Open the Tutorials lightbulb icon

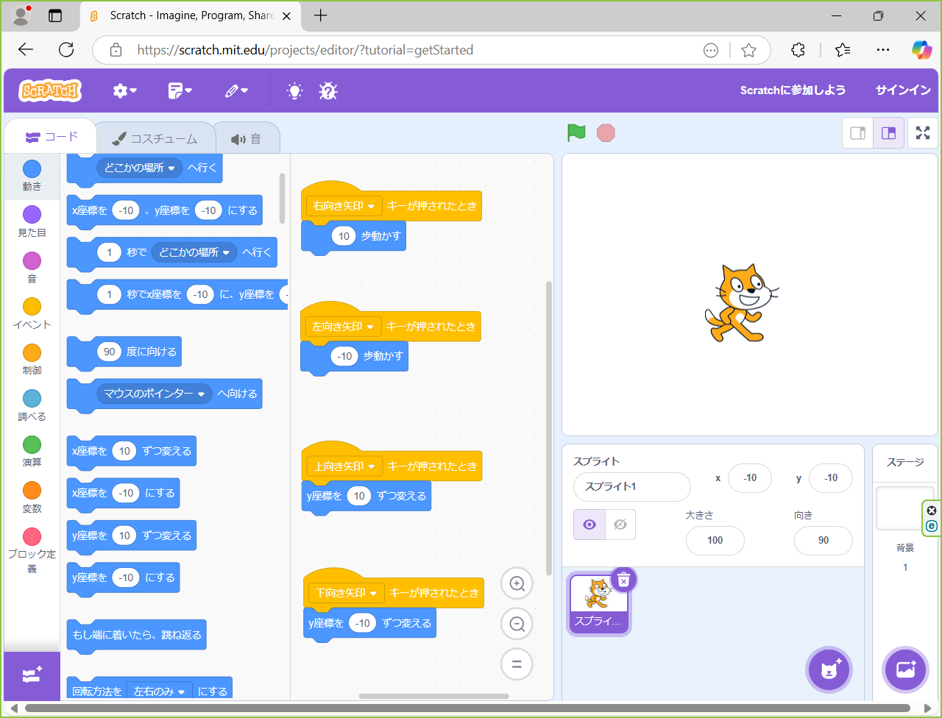point(294,90)
